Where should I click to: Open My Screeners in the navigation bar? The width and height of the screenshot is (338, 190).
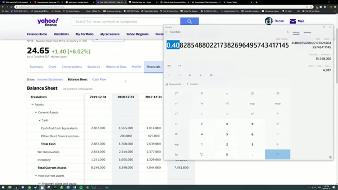(x=110, y=34)
